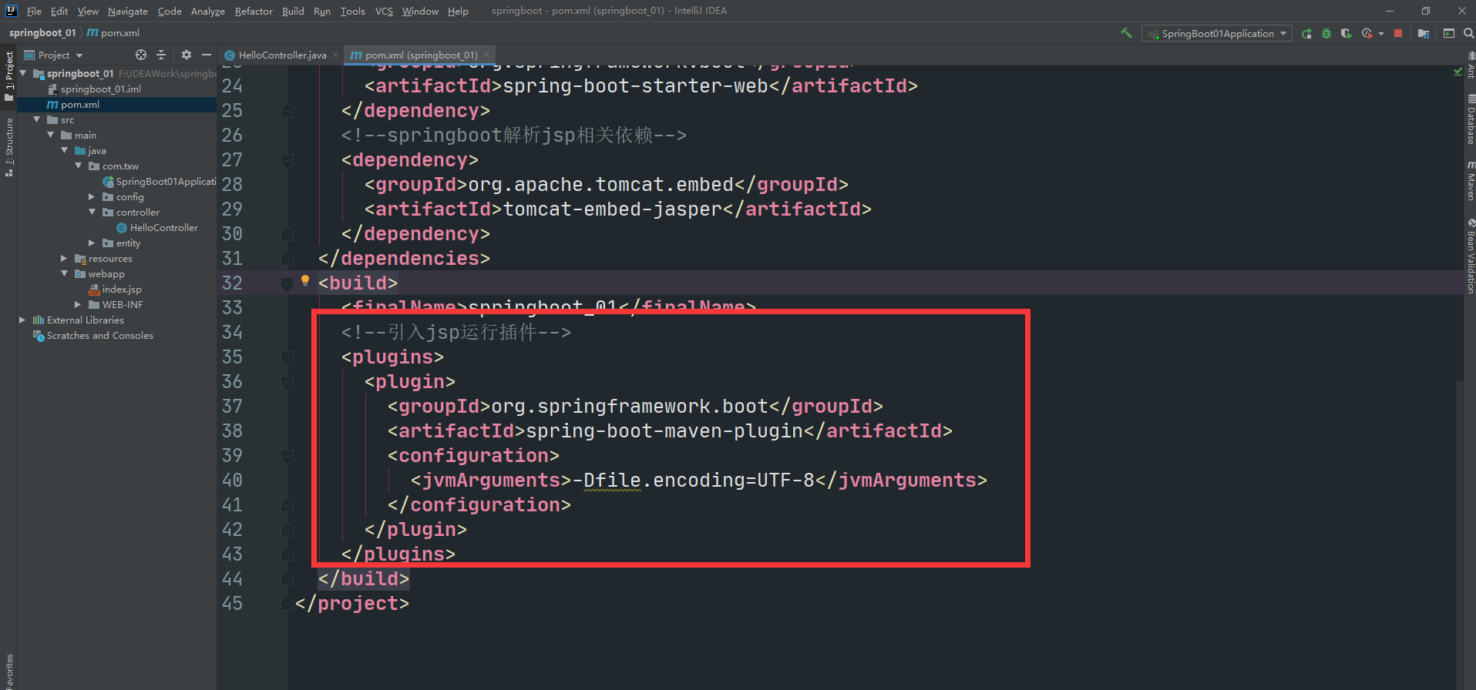Open the VCS menu
This screenshot has width=1476, height=690.
(384, 11)
